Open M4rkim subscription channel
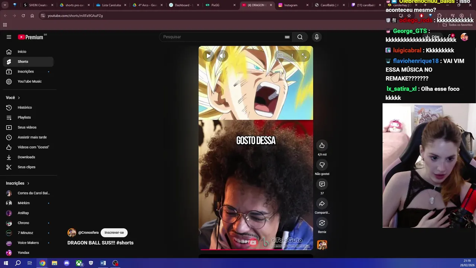 pyautogui.click(x=28, y=203)
